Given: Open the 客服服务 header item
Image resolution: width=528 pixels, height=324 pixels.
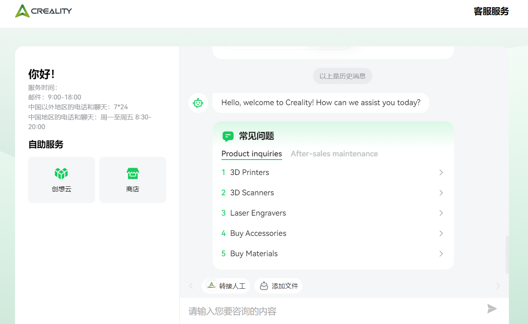Looking at the screenshot, I should pyautogui.click(x=491, y=11).
